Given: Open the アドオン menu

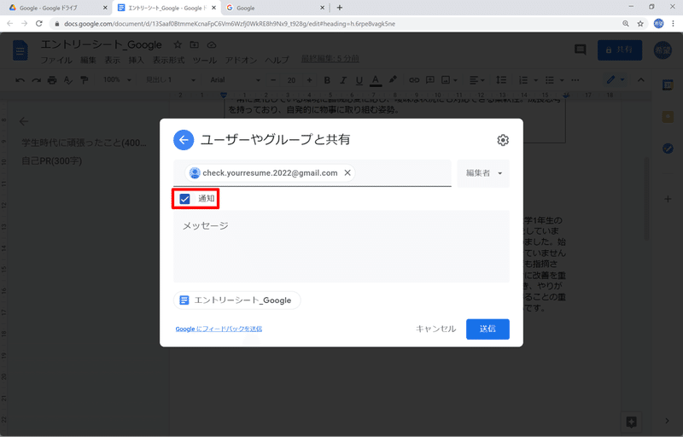Looking at the screenshot, I should (x=241, y=60).
